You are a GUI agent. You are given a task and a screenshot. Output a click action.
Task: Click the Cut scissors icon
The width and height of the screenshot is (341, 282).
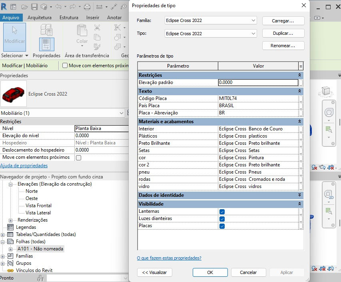click(97, 28)
